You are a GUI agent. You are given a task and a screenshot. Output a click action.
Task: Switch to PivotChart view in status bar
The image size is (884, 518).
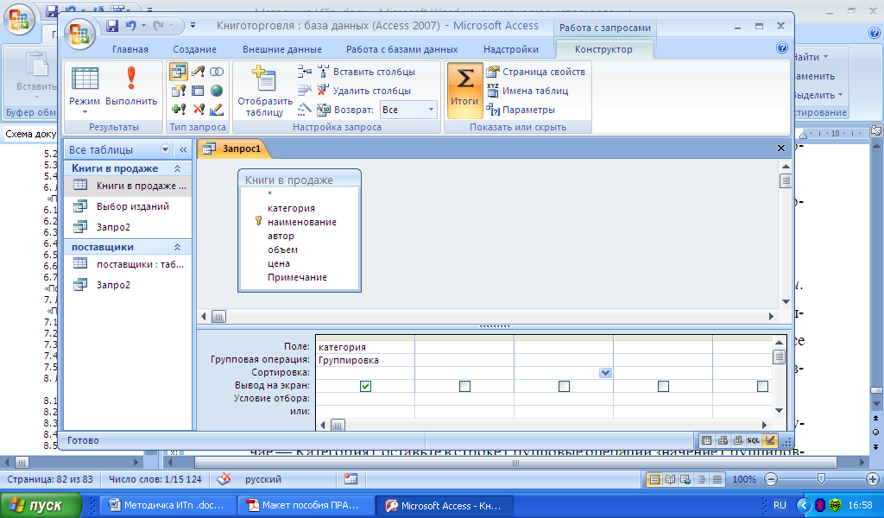point(737,441)
